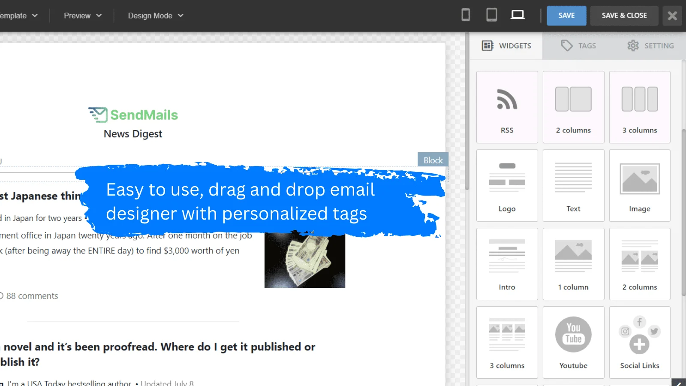
Task: Switch to mobile phone preview icon
Action: 466,15
